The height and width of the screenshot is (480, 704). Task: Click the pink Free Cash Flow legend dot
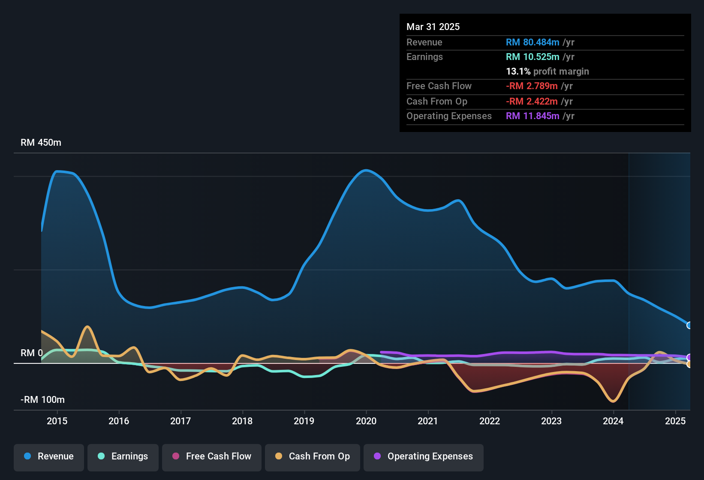click(x=175, y=456)
